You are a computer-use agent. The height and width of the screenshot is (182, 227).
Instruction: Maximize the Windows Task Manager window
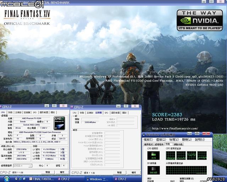[x=197, y=134]
